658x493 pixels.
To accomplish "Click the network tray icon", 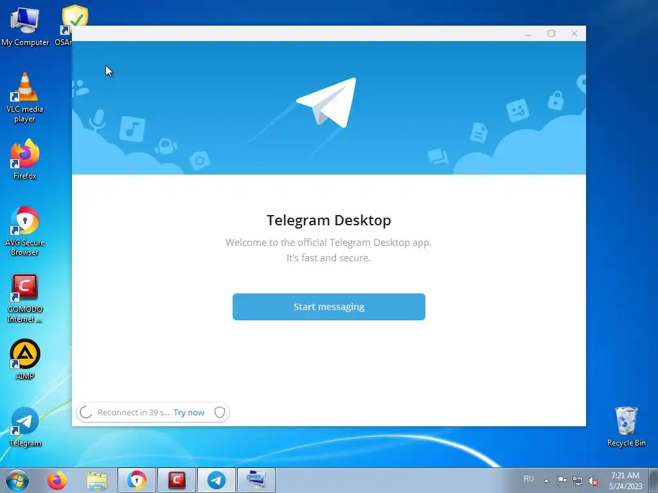I will [x=578, y=481].
